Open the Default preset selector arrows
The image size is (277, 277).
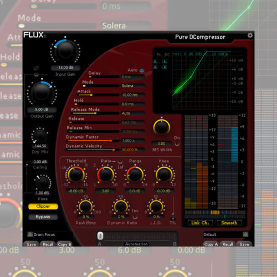click(x=245, y=234)
